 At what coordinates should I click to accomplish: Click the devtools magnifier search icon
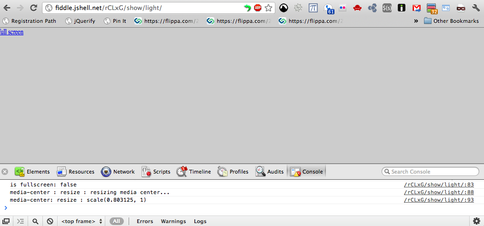[x=36, y=221]
